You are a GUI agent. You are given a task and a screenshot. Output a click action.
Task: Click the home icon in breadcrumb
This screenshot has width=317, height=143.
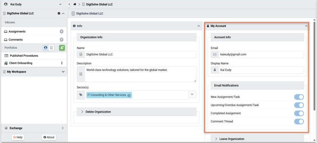[x=75, y=4]
